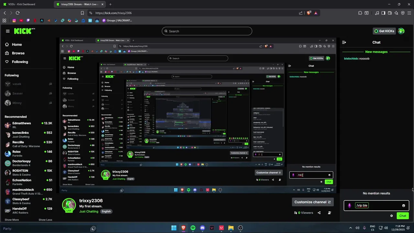Open chat settings gear icon
This screenshot has height=233, width=414.
pos(392,216)
